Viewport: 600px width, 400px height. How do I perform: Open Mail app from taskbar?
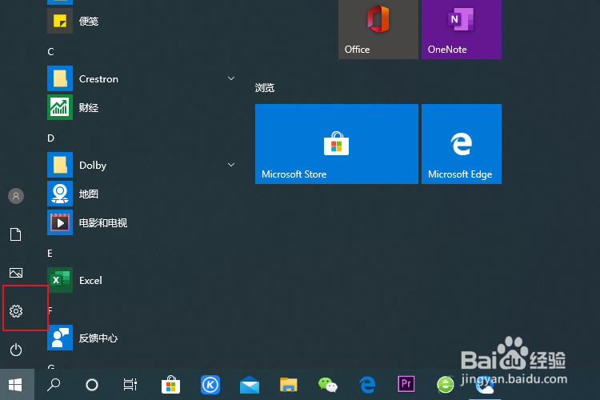(x=250, y=385)
